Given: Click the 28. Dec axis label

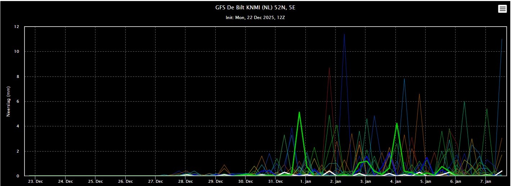Looking at the screenshot, I should pyautogui.click(x=185, y=181).
